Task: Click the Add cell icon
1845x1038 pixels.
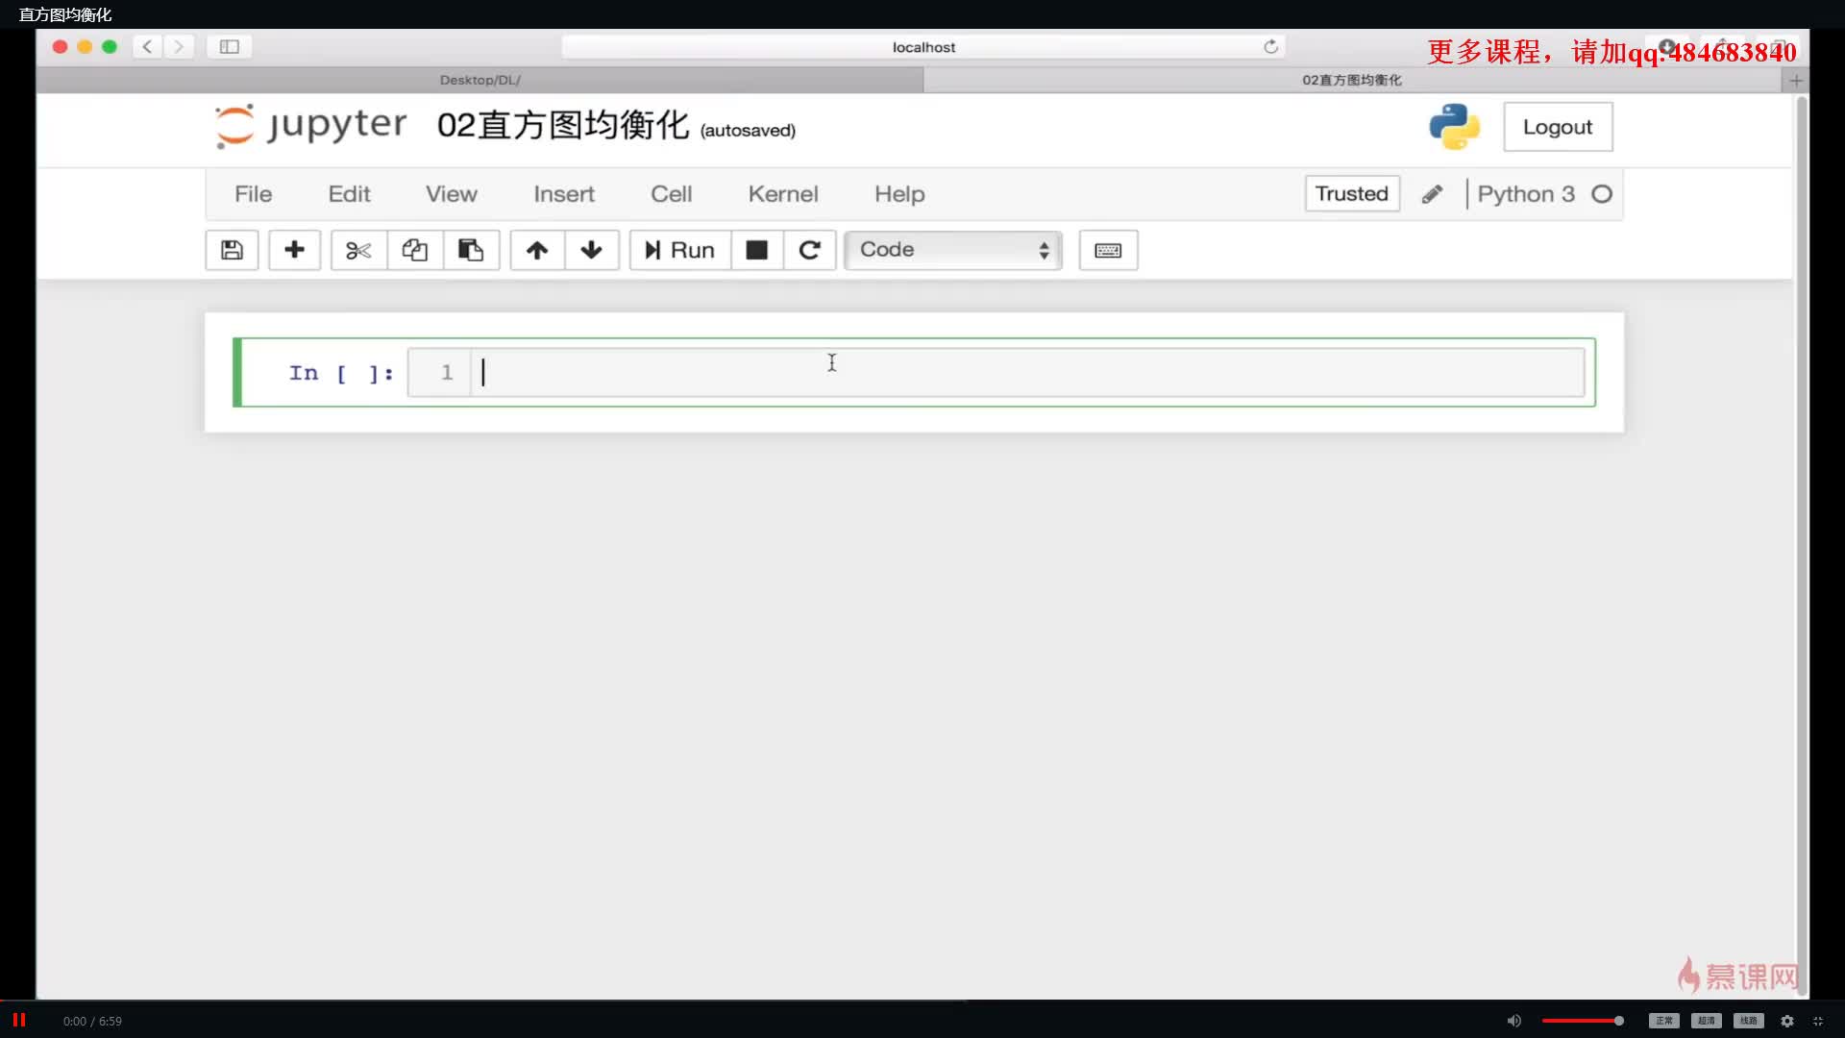Action: point(293,250)
